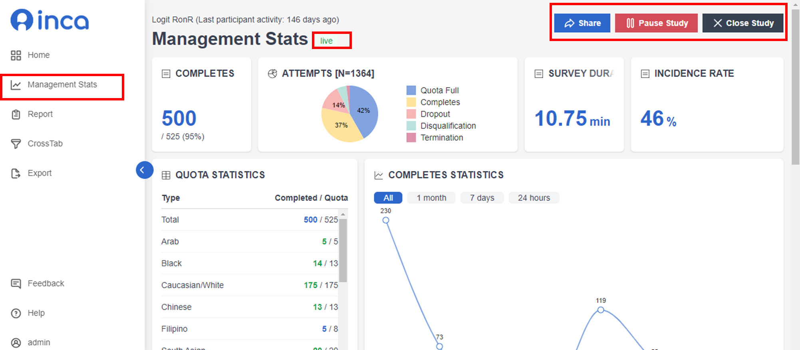Click the Filipino quota row
The image size is (800, 350).
click(250, 329)
